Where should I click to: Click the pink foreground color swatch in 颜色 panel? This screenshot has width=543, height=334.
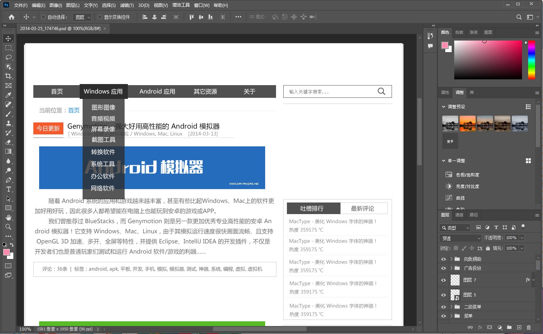coord(444,45)
